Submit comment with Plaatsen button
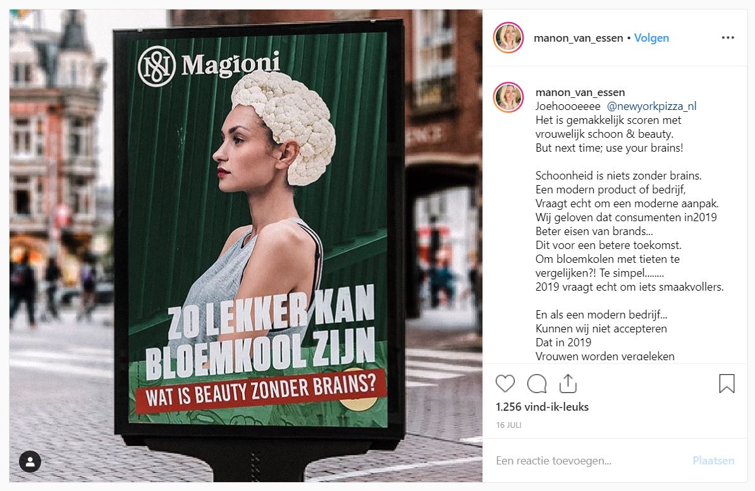This screenshot has height=491, width=755. (714, 461)
